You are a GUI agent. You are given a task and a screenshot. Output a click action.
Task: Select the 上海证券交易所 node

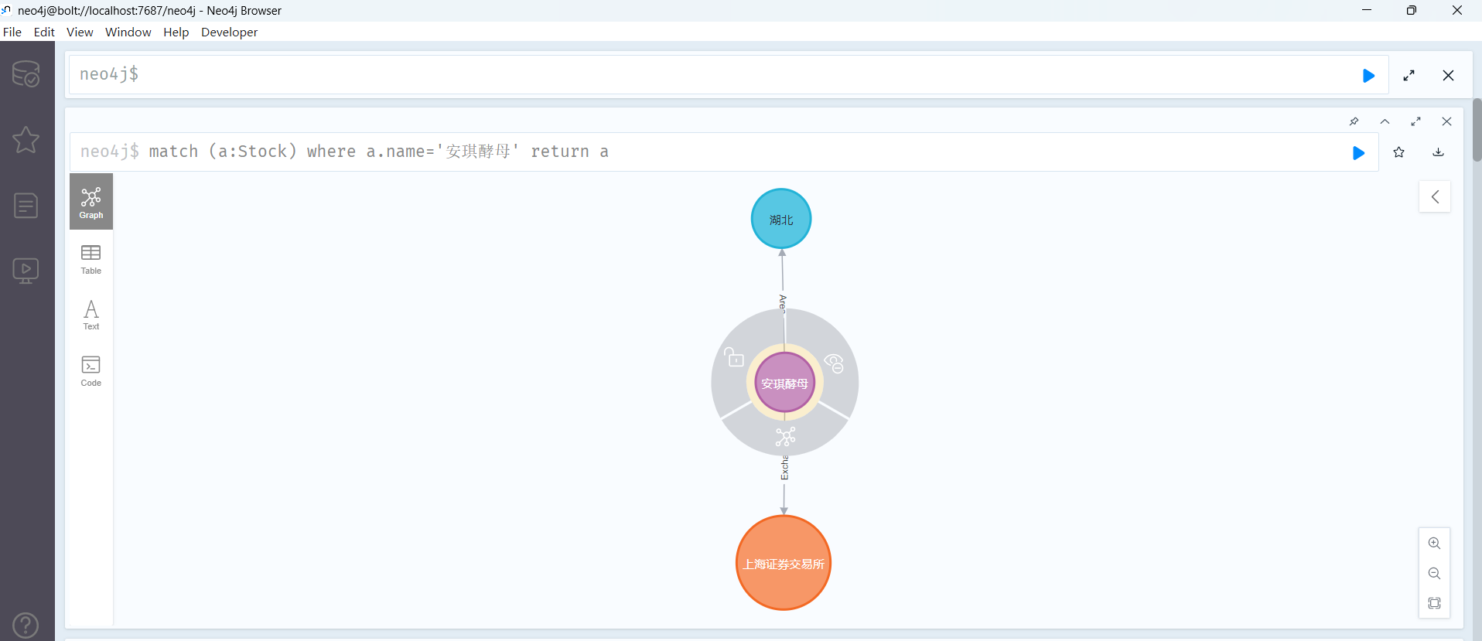coord(784,563)
